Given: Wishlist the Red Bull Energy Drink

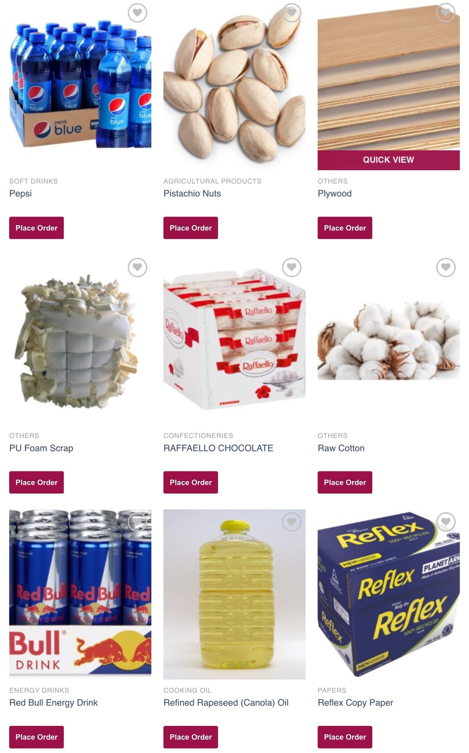Looking at the screenshot, I should [137, 522].
